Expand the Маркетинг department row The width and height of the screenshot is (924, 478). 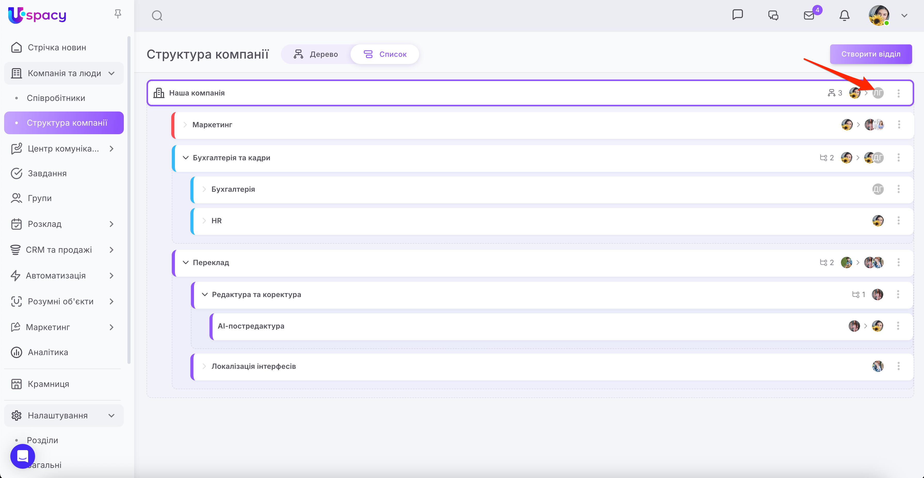point(185,125)
